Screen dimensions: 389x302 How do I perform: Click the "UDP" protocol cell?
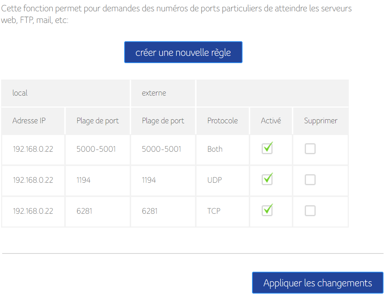[214, 180]
